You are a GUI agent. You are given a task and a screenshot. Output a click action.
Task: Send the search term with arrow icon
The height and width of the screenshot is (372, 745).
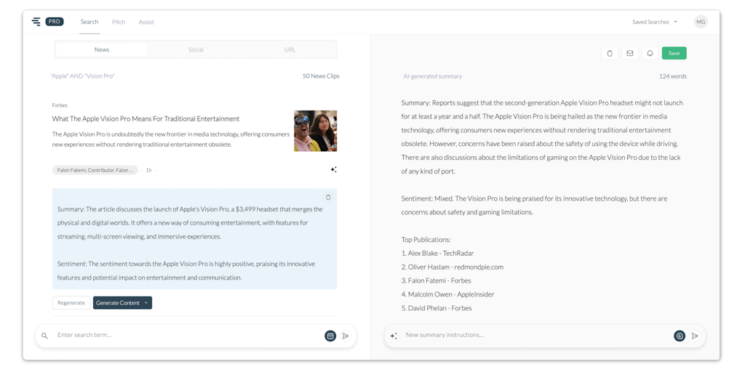(x=346, y=336)
